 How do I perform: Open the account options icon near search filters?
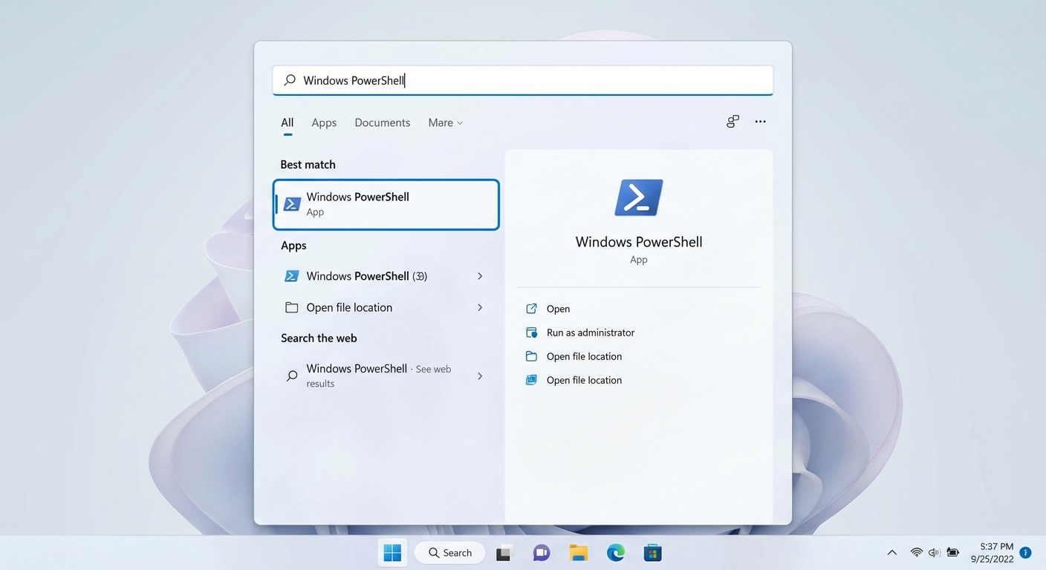[x=732, y=121]
